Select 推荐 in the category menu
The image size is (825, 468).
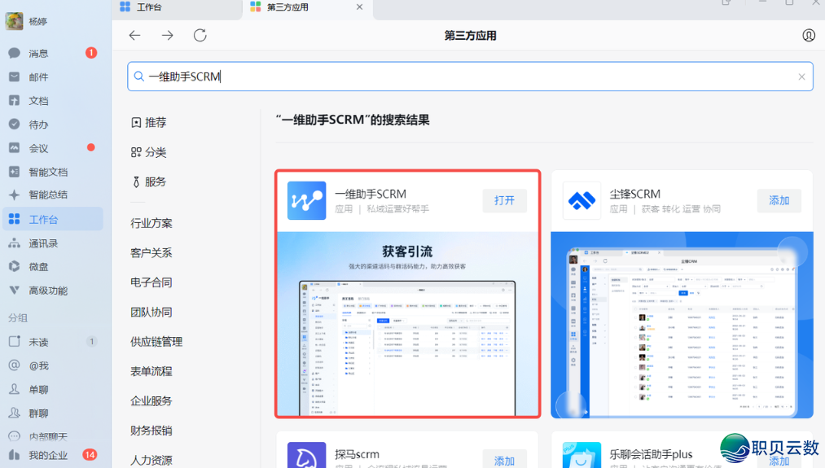coord(149,123)
